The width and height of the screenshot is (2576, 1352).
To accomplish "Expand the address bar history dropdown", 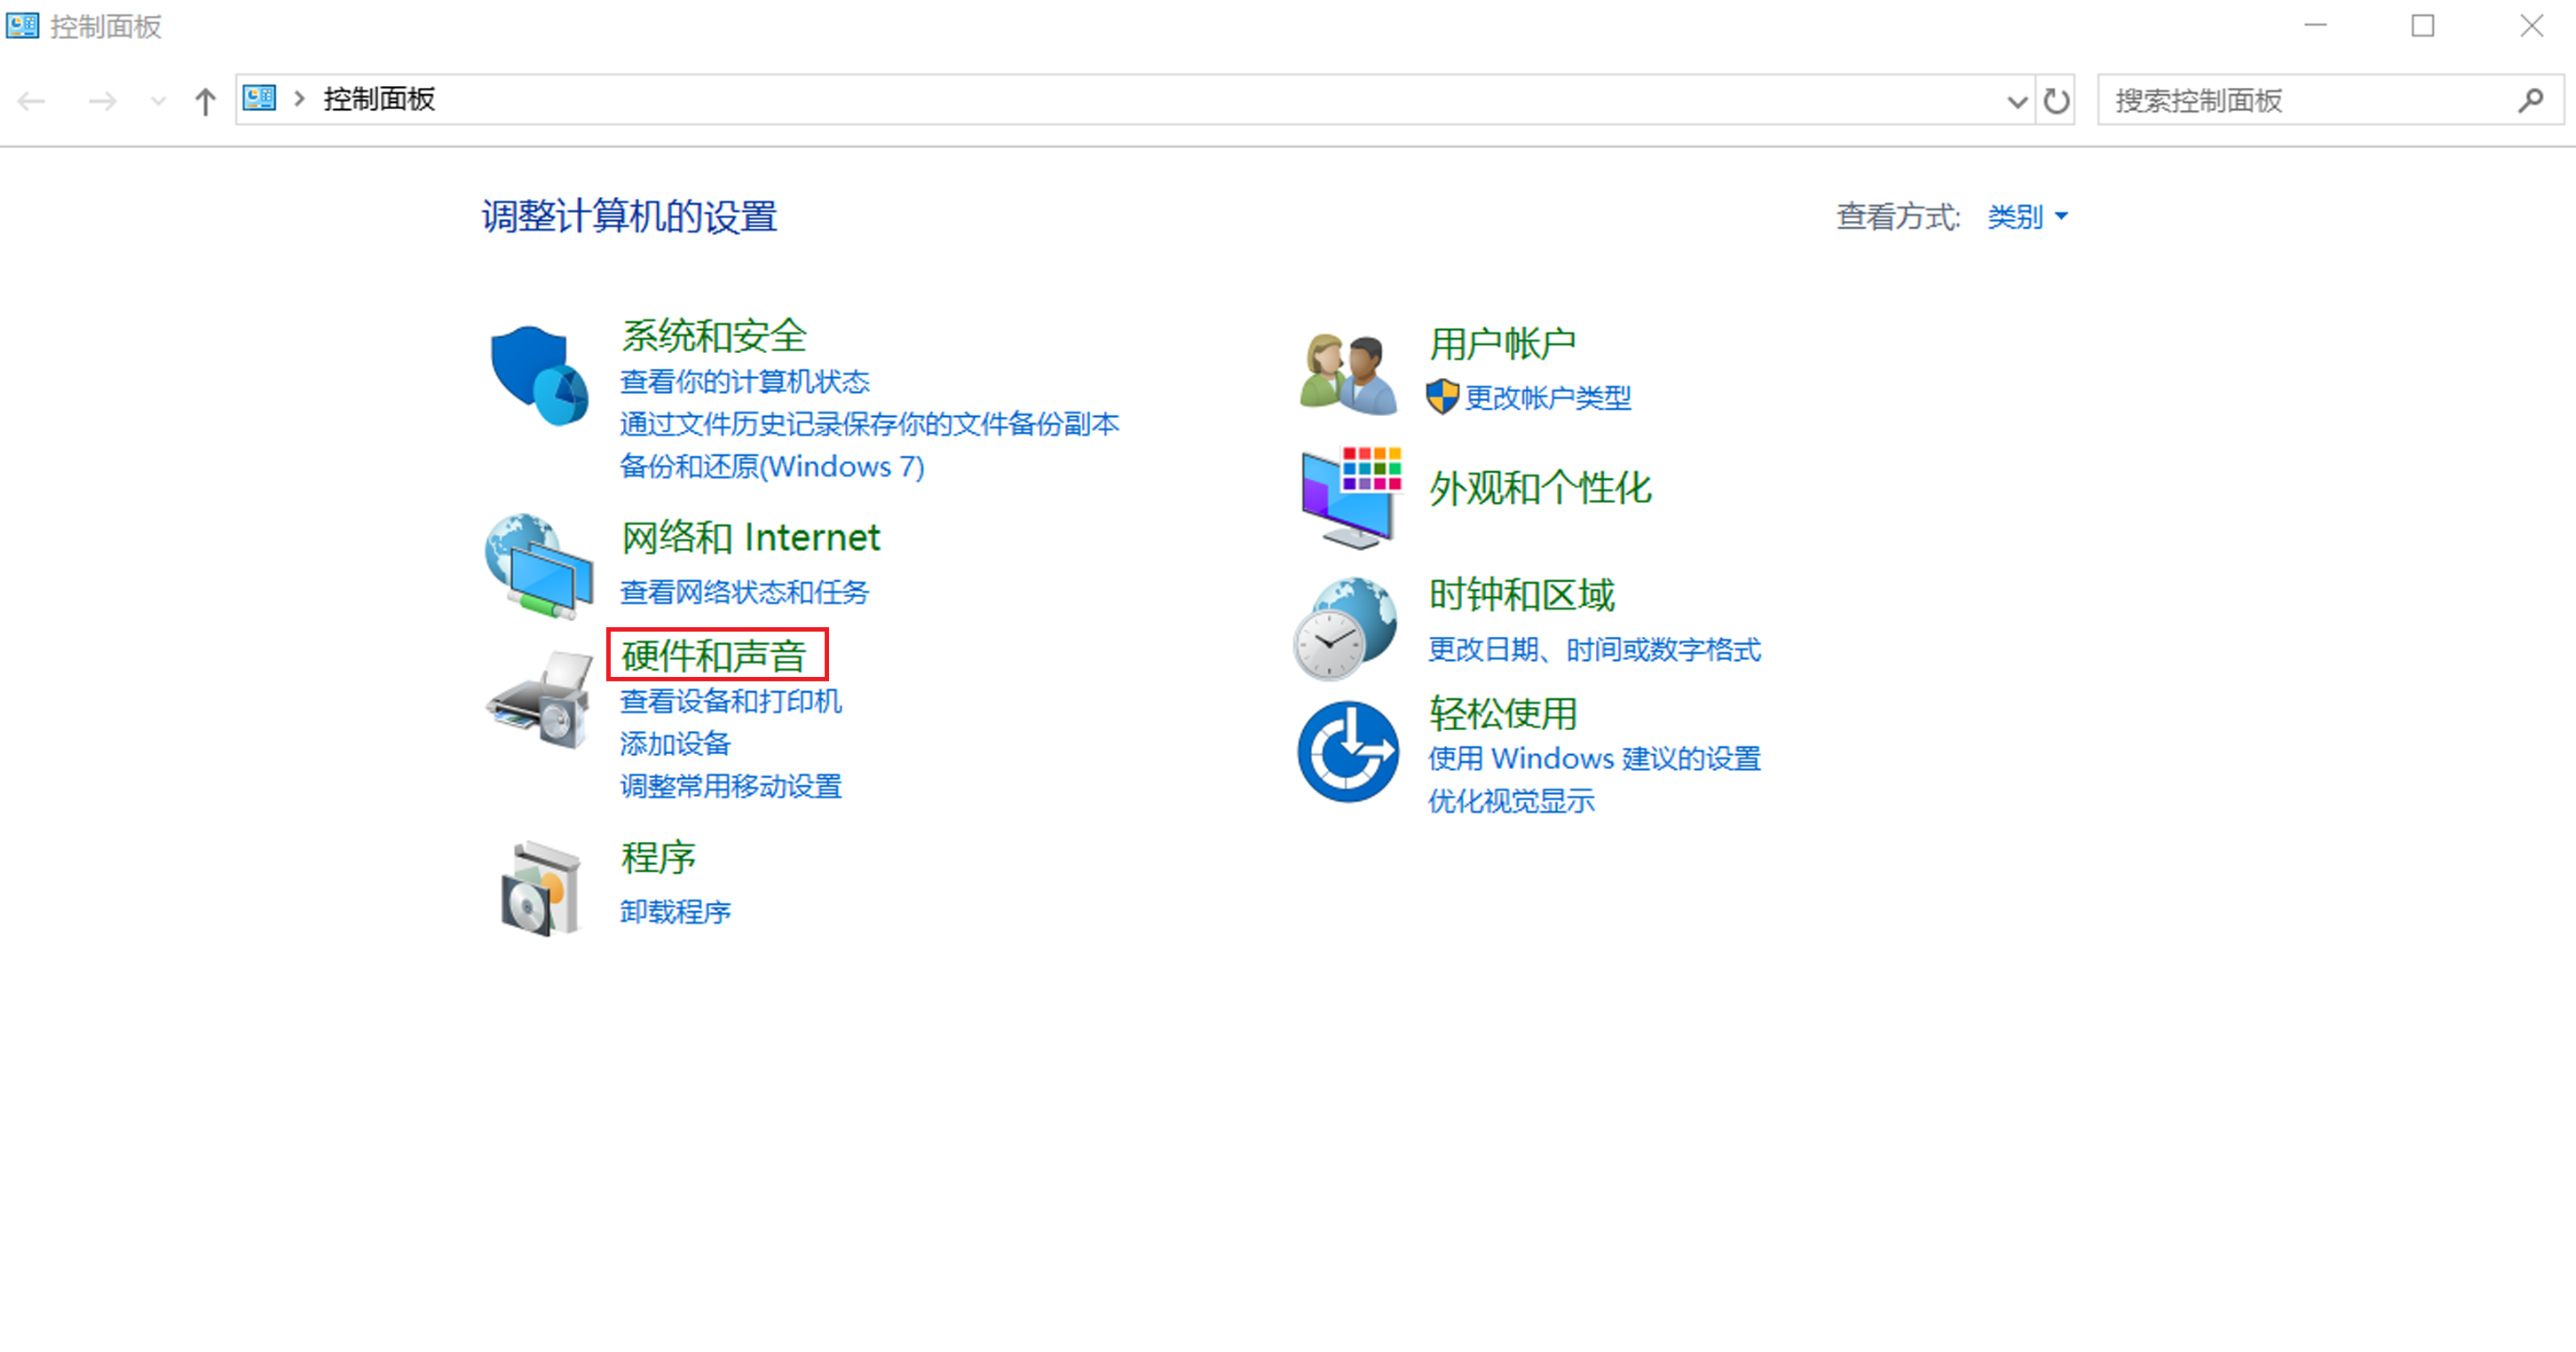I will (2016, 101).
